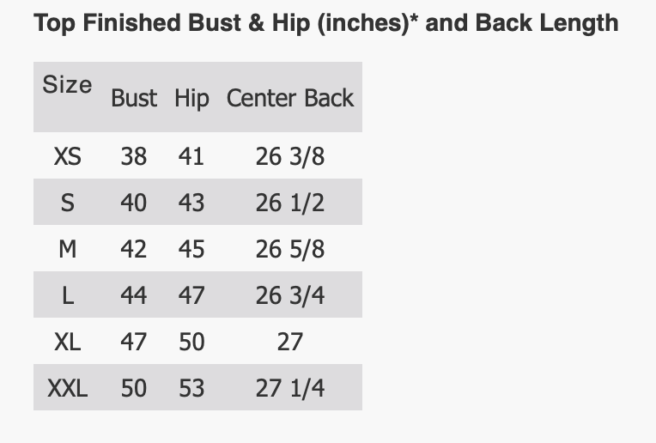
Task: Select the 27 center back value for XL
Action: pos(290,342)
